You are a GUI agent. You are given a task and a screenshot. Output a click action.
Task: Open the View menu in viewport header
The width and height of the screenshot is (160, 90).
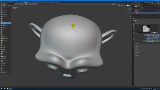(x=9, y=5)
